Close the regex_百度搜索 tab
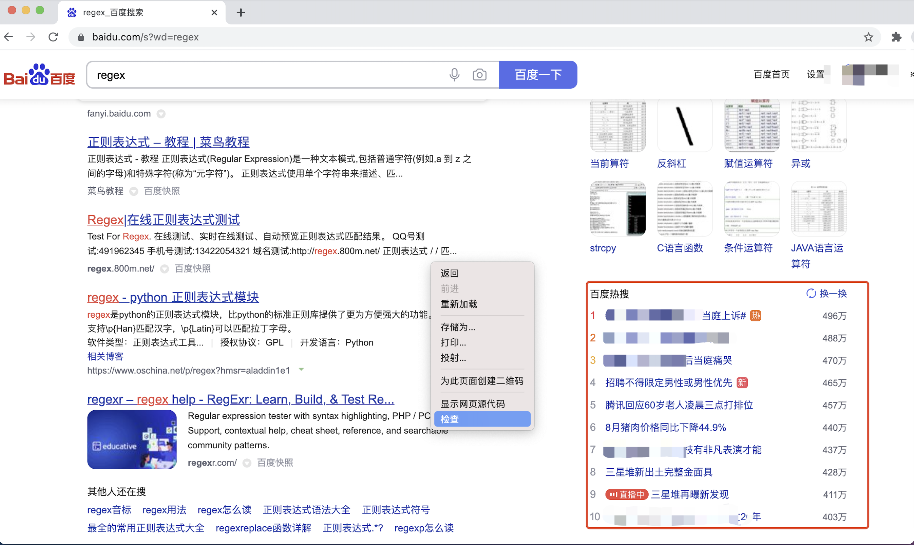The height and width of the screenshot is (545, 914). (x=214, y=13)
